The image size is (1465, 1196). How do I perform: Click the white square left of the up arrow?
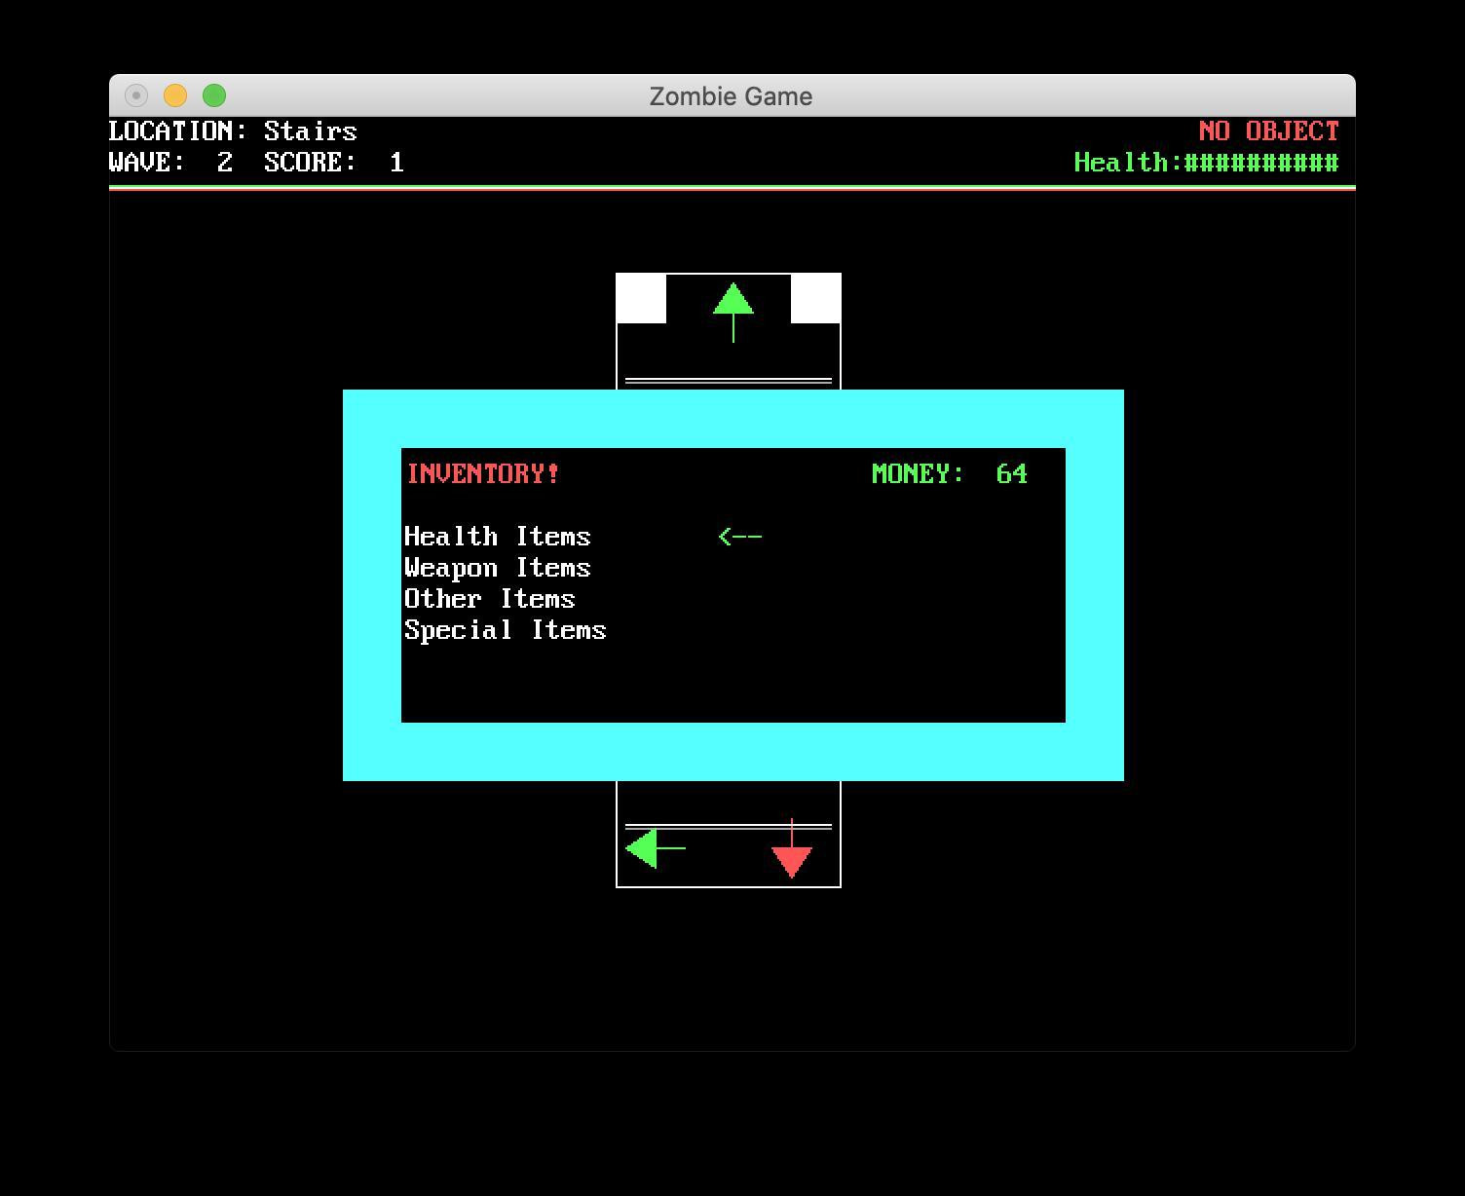point(641,298)
